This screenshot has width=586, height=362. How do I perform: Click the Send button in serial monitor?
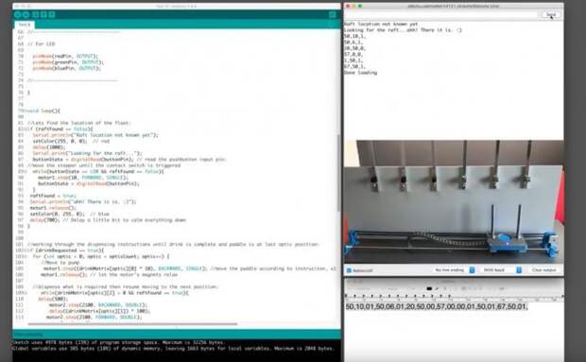tap(551, 14)
